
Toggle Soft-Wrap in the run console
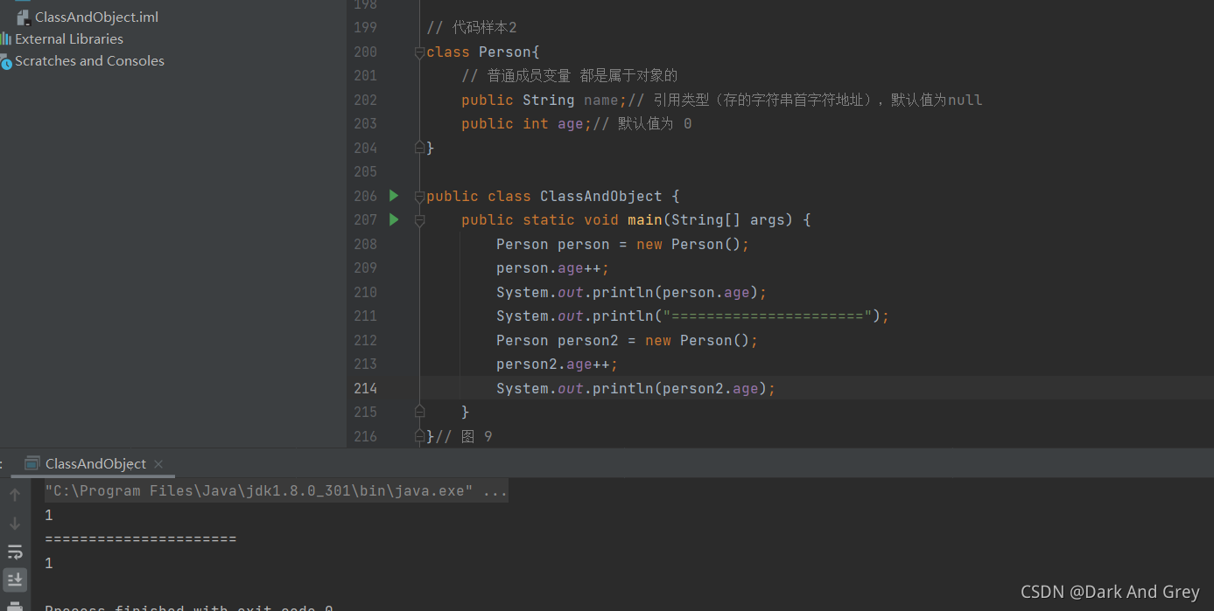15,552
